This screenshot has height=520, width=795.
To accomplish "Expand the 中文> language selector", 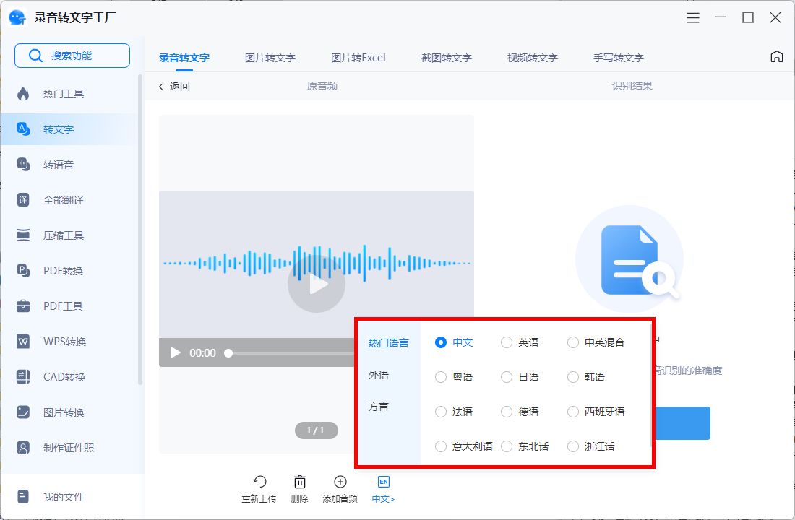I will point(383,499).
